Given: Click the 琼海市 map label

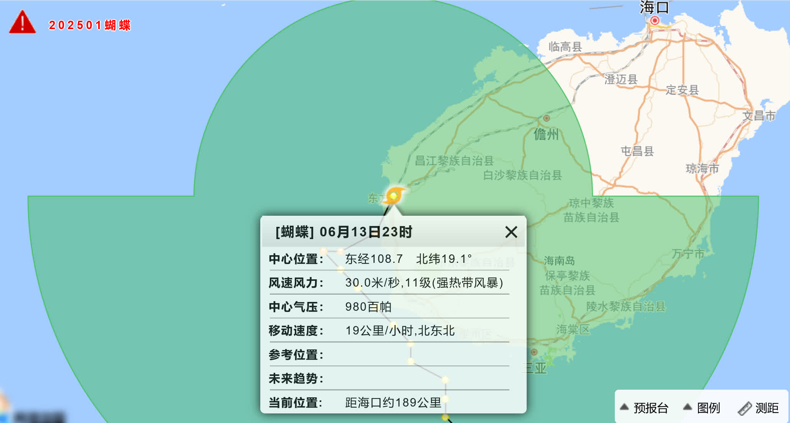Looking at the screenshot, I should (702, 168).
